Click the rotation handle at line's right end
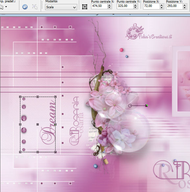 (x=146, y=106)
